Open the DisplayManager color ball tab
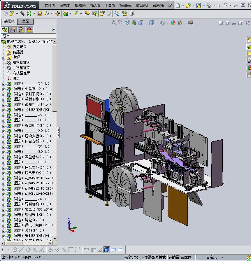Viewport: 251px width, 261px height. [29, 30]
